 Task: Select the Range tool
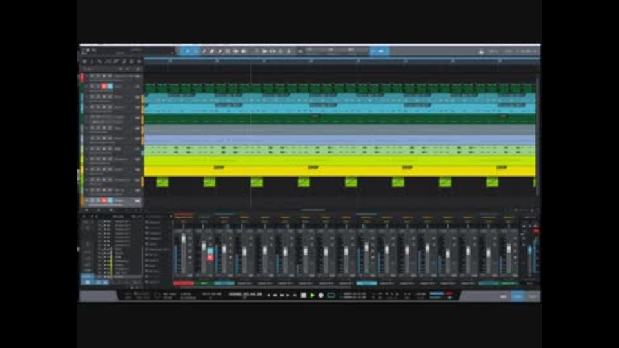coord(196,51)
